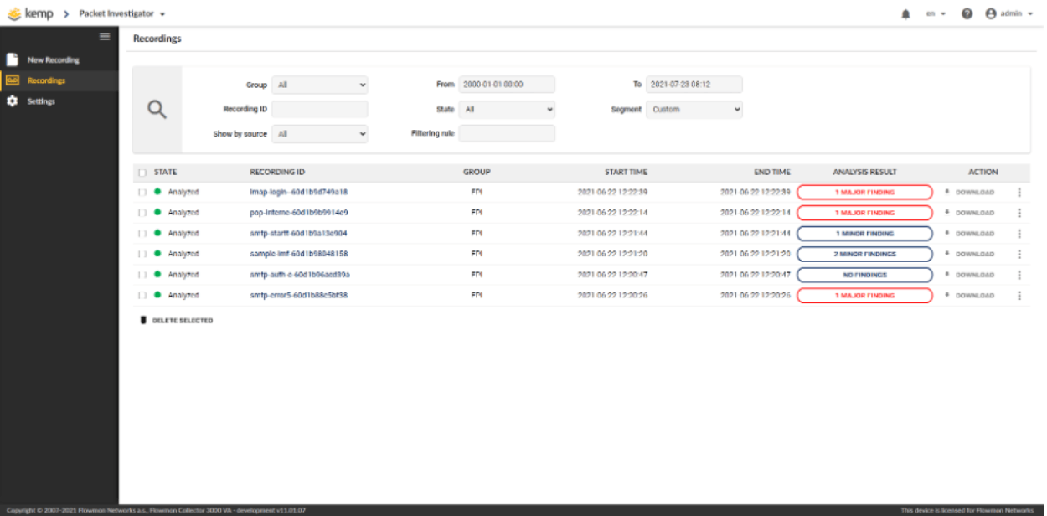Click the magnifying glass search icon
The image size is (1047, 516).
tap(157, 109)
